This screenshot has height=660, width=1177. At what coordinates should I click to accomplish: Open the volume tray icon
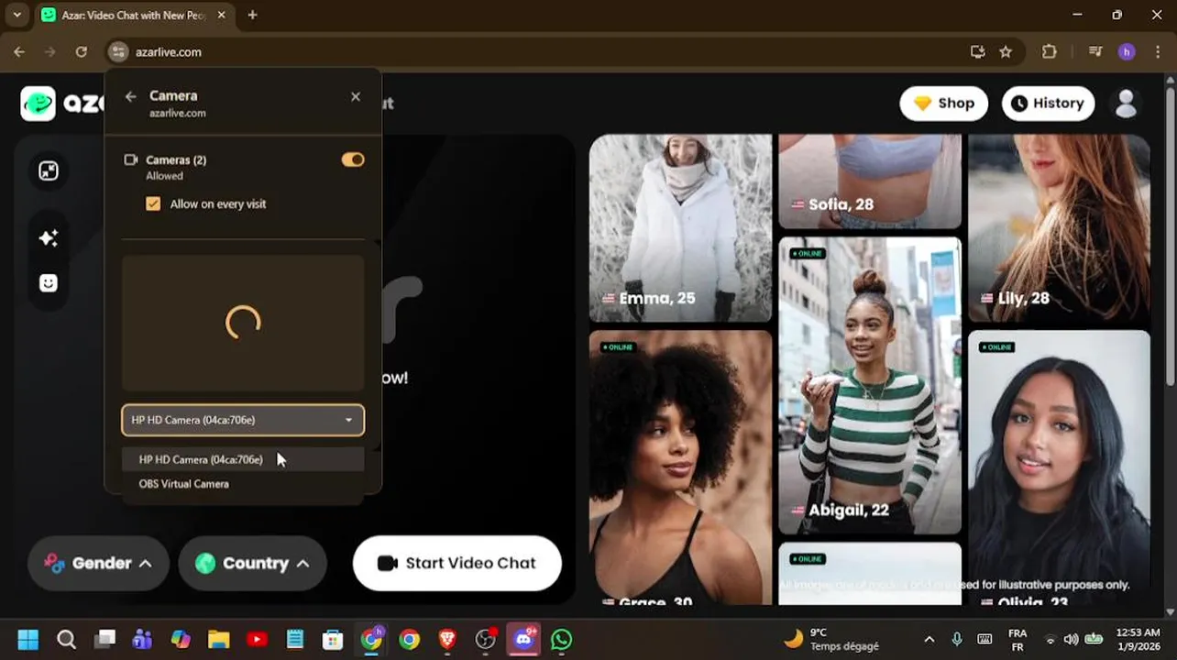(x=1072, y=639)
